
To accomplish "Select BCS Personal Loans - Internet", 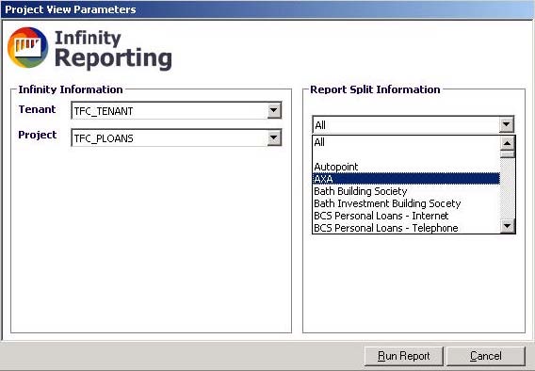I will point(406,216).
